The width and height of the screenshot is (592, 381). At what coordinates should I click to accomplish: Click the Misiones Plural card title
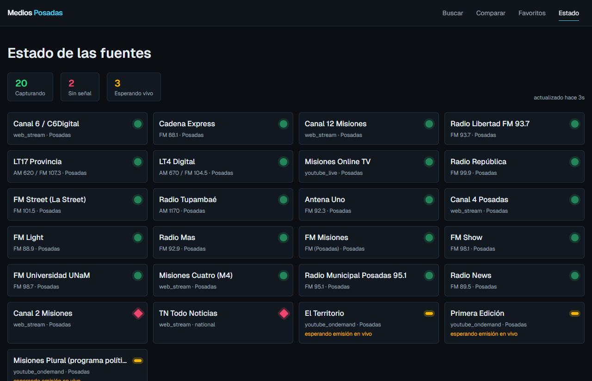coord(70,361)
